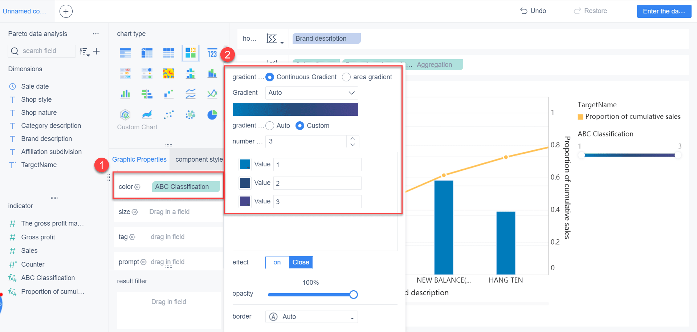This screenshot has width=697, height=332.
Task: Open the size property gear settings
Action: [x=135, y=212]
